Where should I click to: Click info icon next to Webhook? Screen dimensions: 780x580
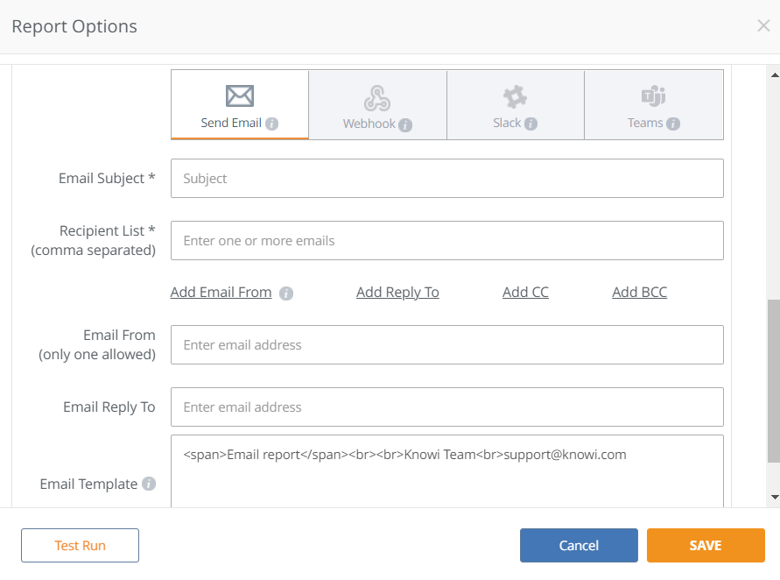pos(405,124)
